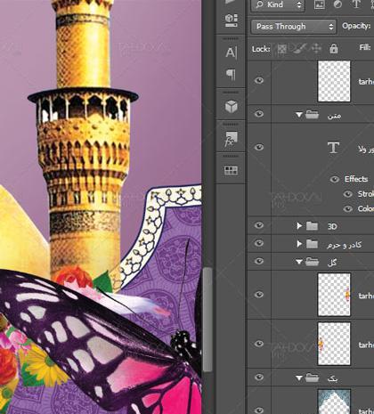Open the Swatches grid panel icon
The image size is (374, 414).
tap(231, 170)
